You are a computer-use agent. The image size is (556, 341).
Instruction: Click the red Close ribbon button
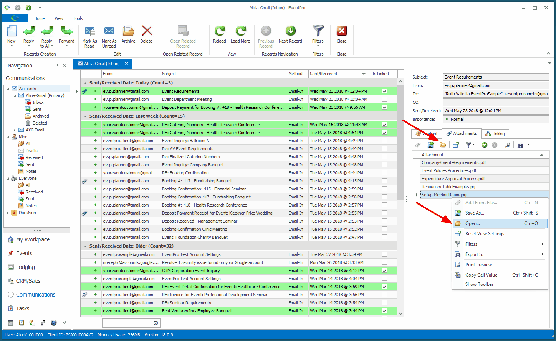click(x=341, y=35)
